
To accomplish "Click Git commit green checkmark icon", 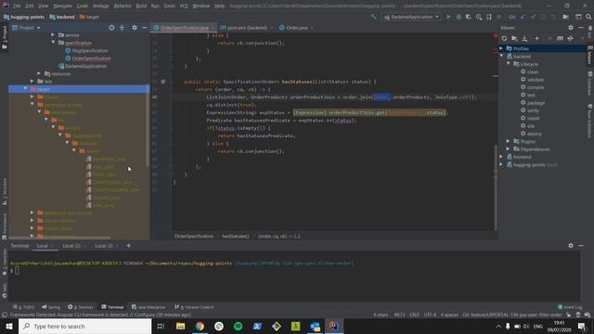I will pyautogui.click(x=533, y=17).
